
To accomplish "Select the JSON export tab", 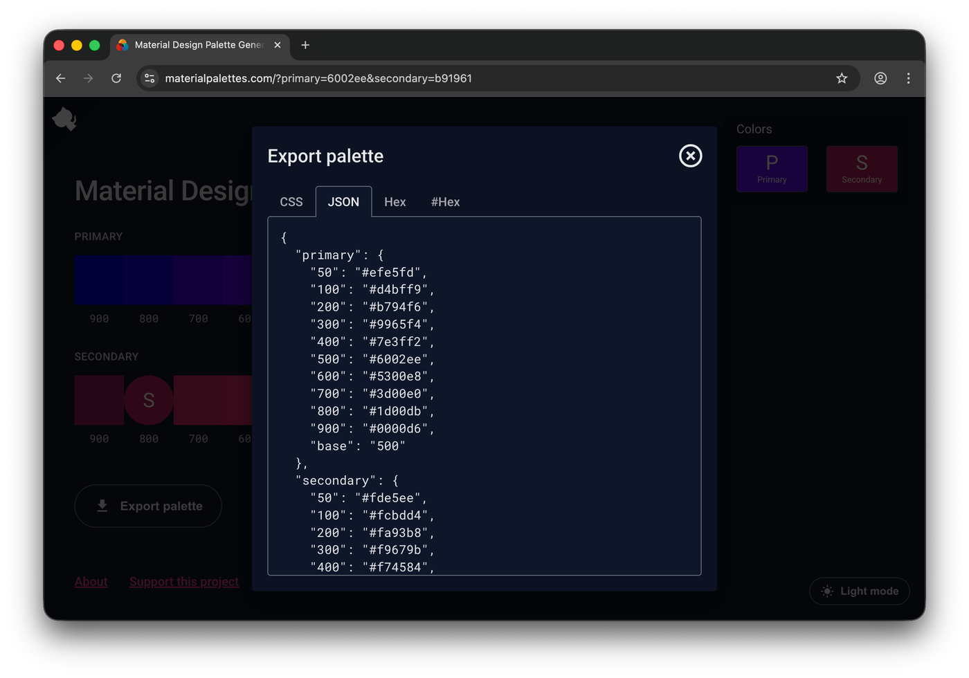I will coord(343,202).
